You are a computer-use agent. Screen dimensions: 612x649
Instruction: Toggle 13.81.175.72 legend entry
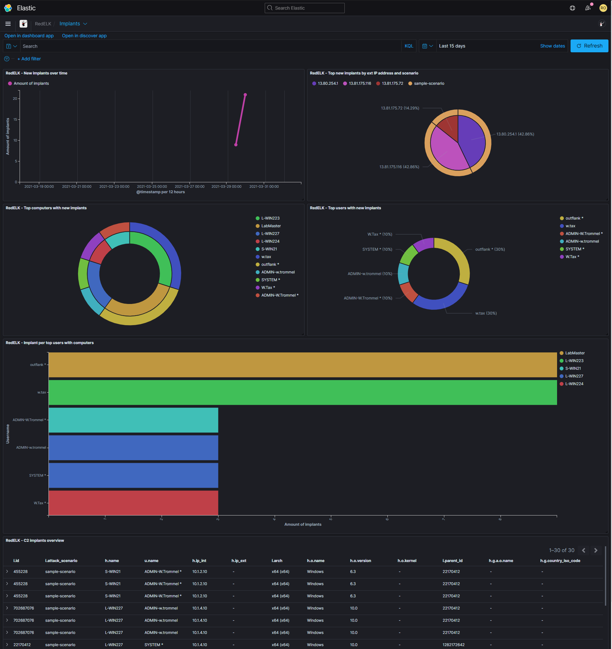tap(390, 83)
